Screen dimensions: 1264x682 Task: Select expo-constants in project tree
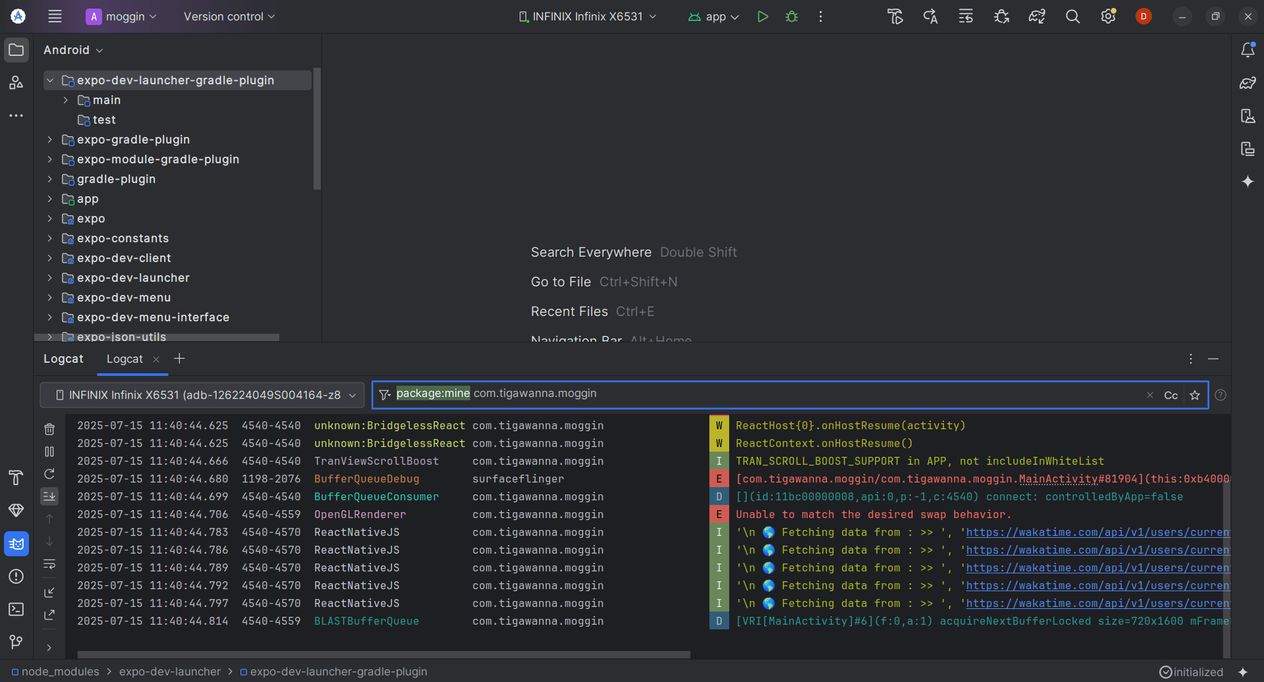click(x=123, y=238)
